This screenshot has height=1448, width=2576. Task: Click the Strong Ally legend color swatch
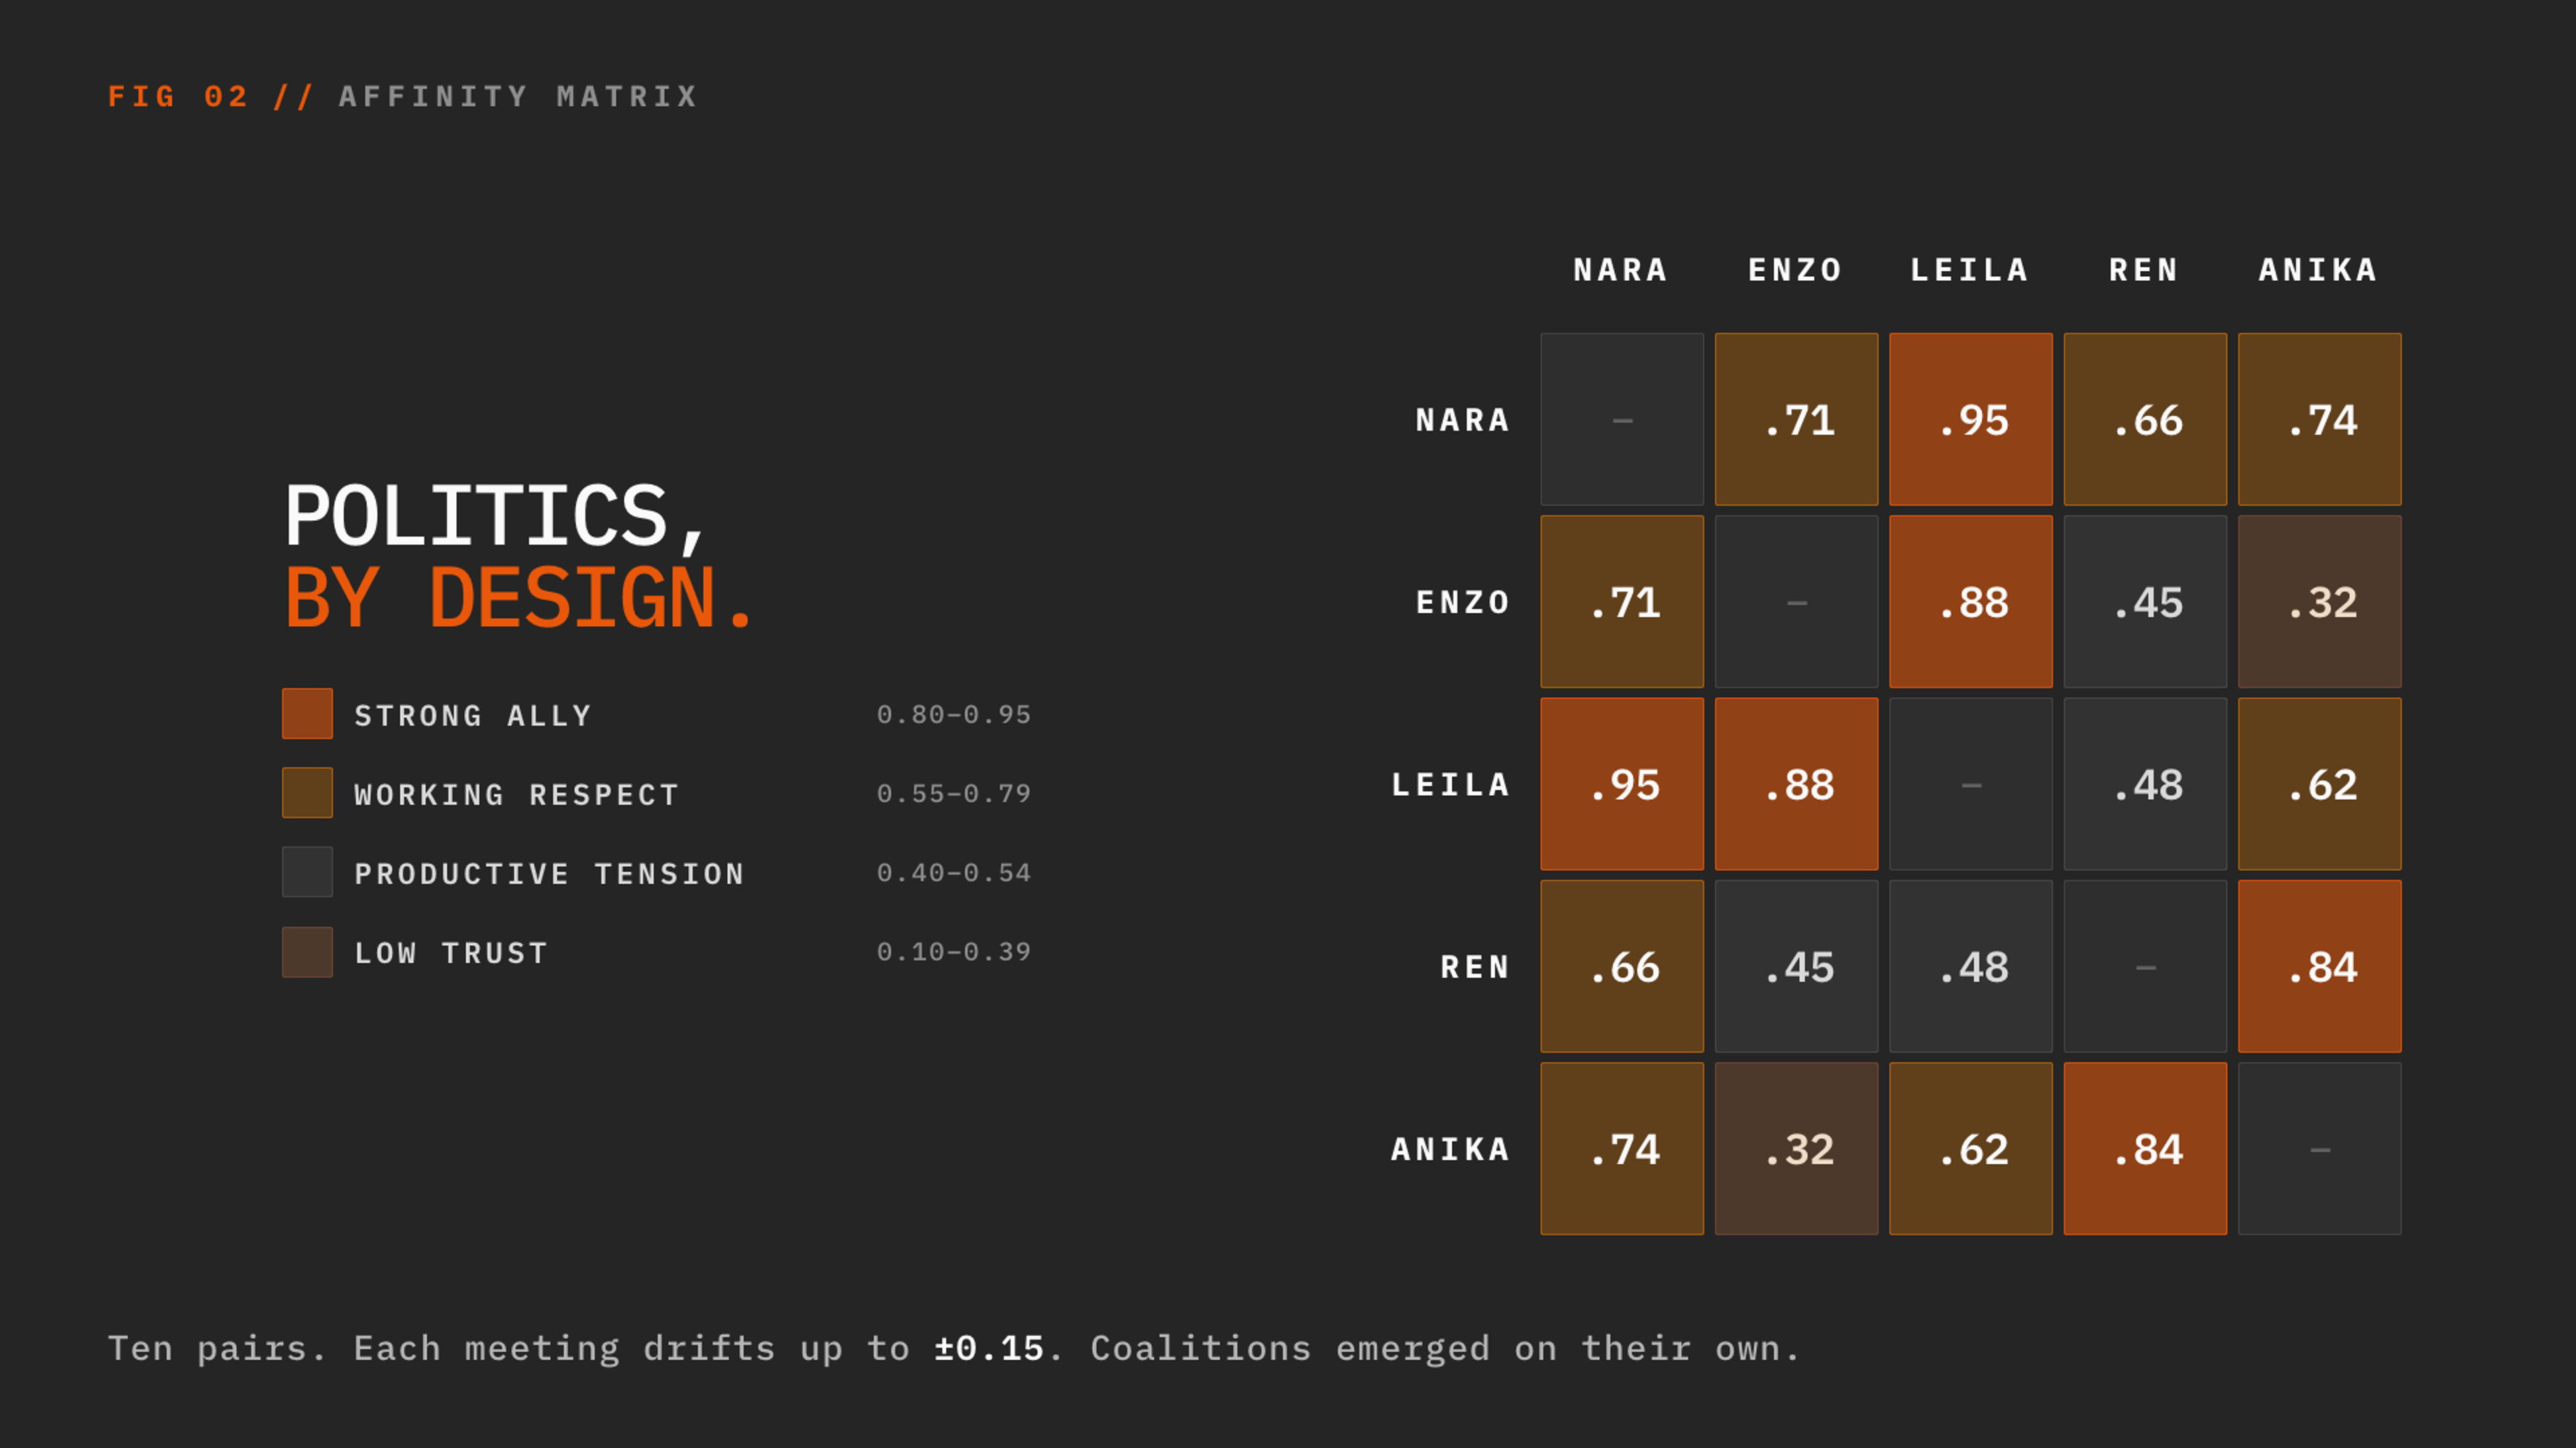tap(307, 713)
